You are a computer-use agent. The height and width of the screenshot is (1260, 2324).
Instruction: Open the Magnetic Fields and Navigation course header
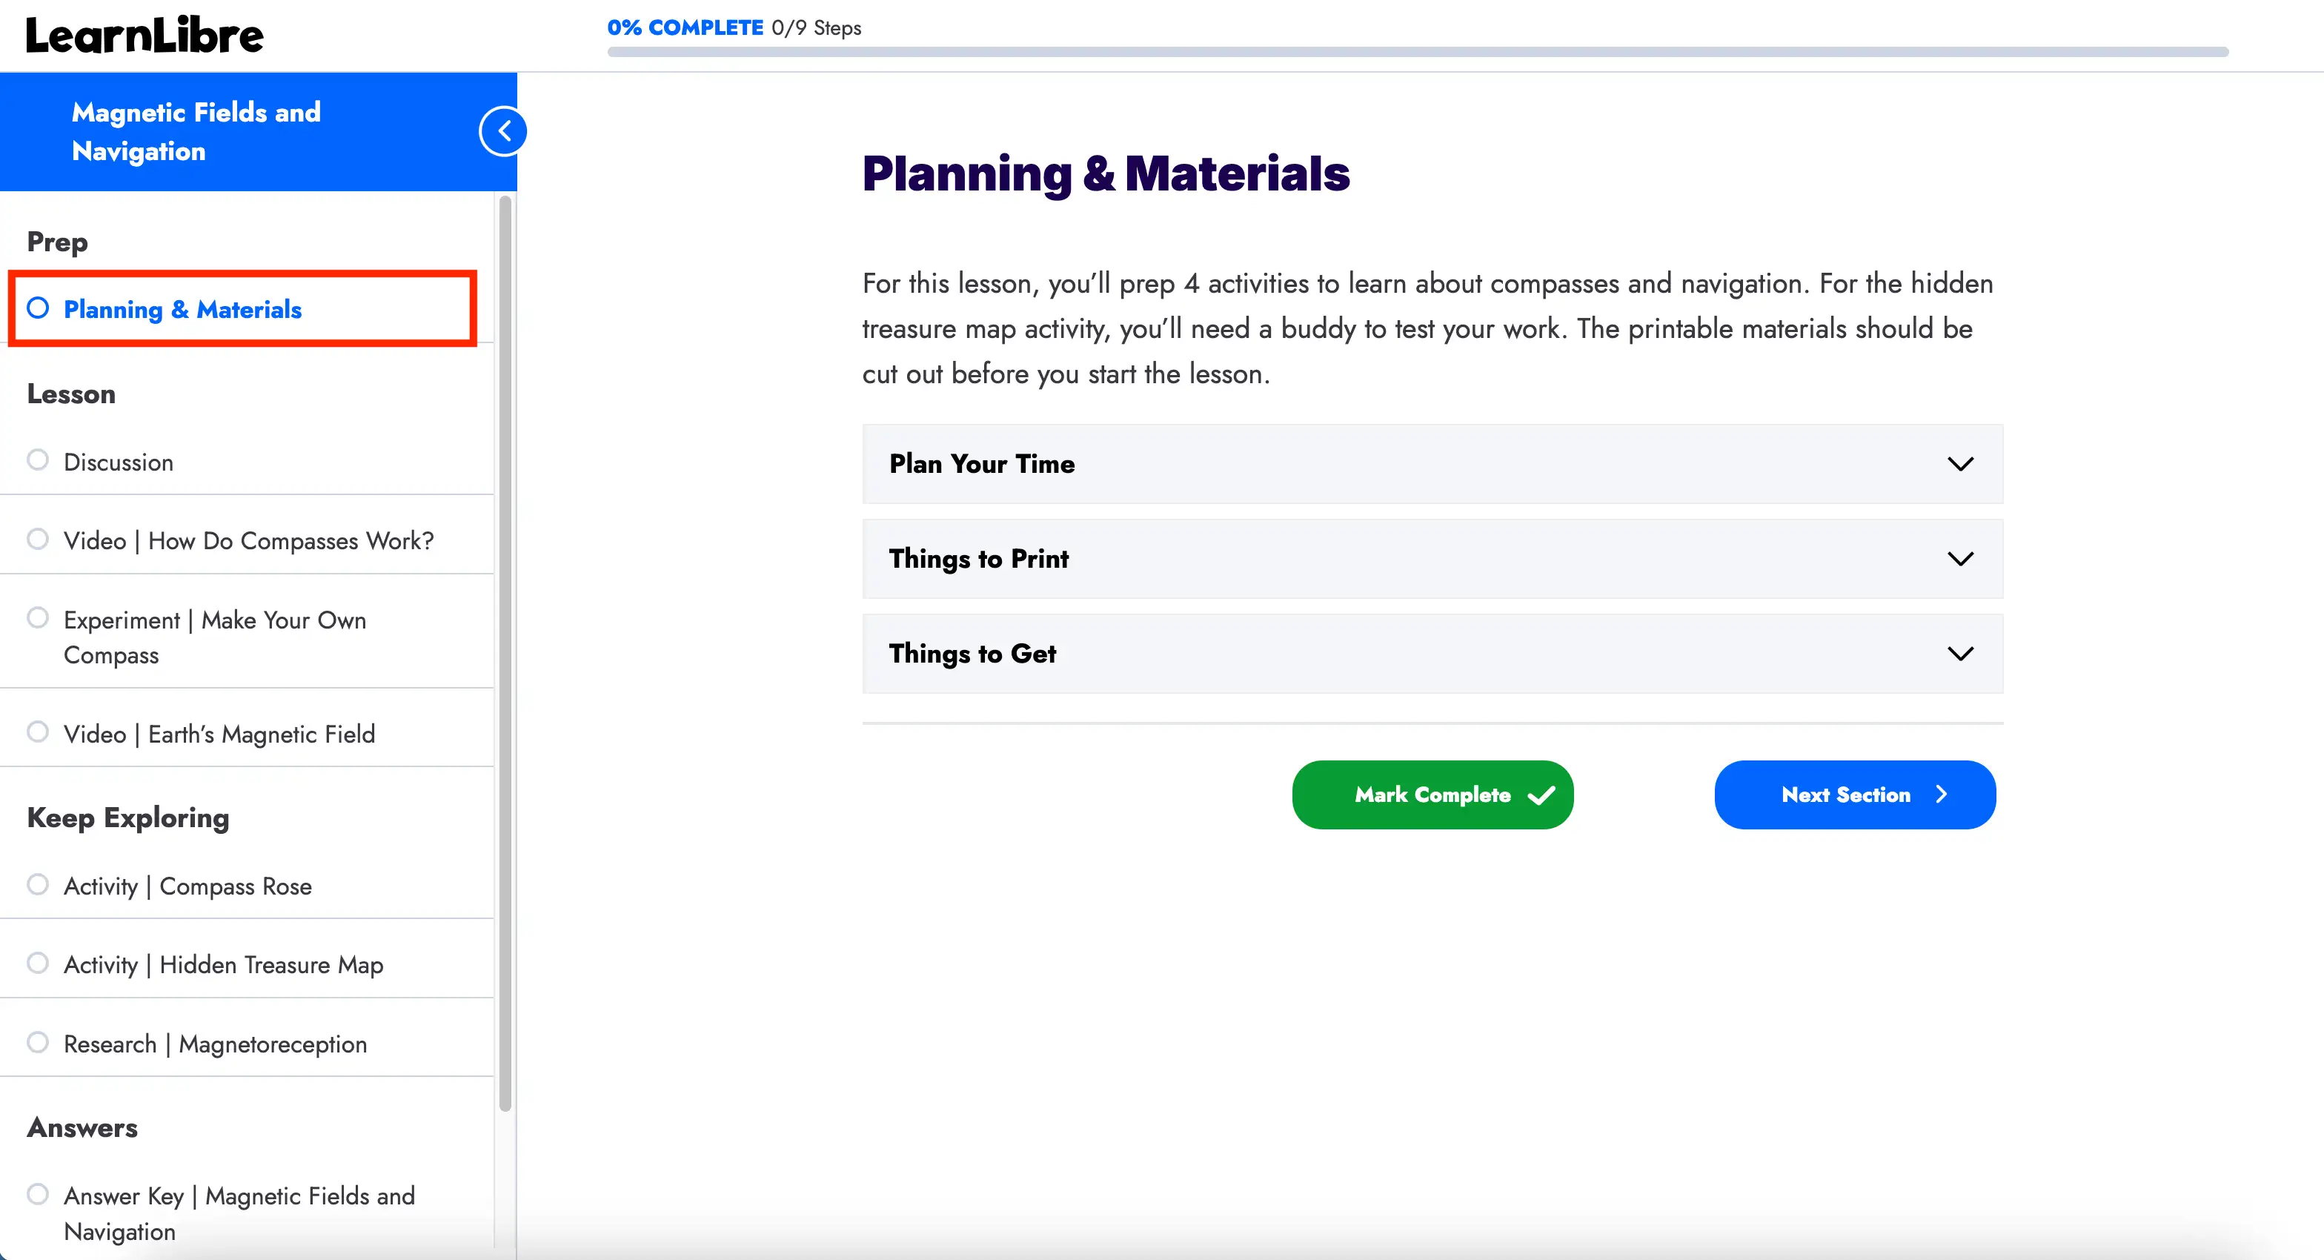(196, 131)
